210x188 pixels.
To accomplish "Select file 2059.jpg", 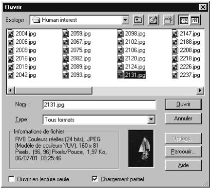I will pyautogui.click(x=76, y=34).
